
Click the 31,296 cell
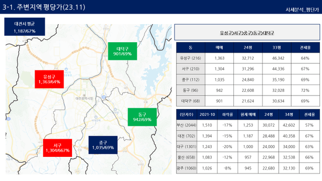tap(248, 69)
